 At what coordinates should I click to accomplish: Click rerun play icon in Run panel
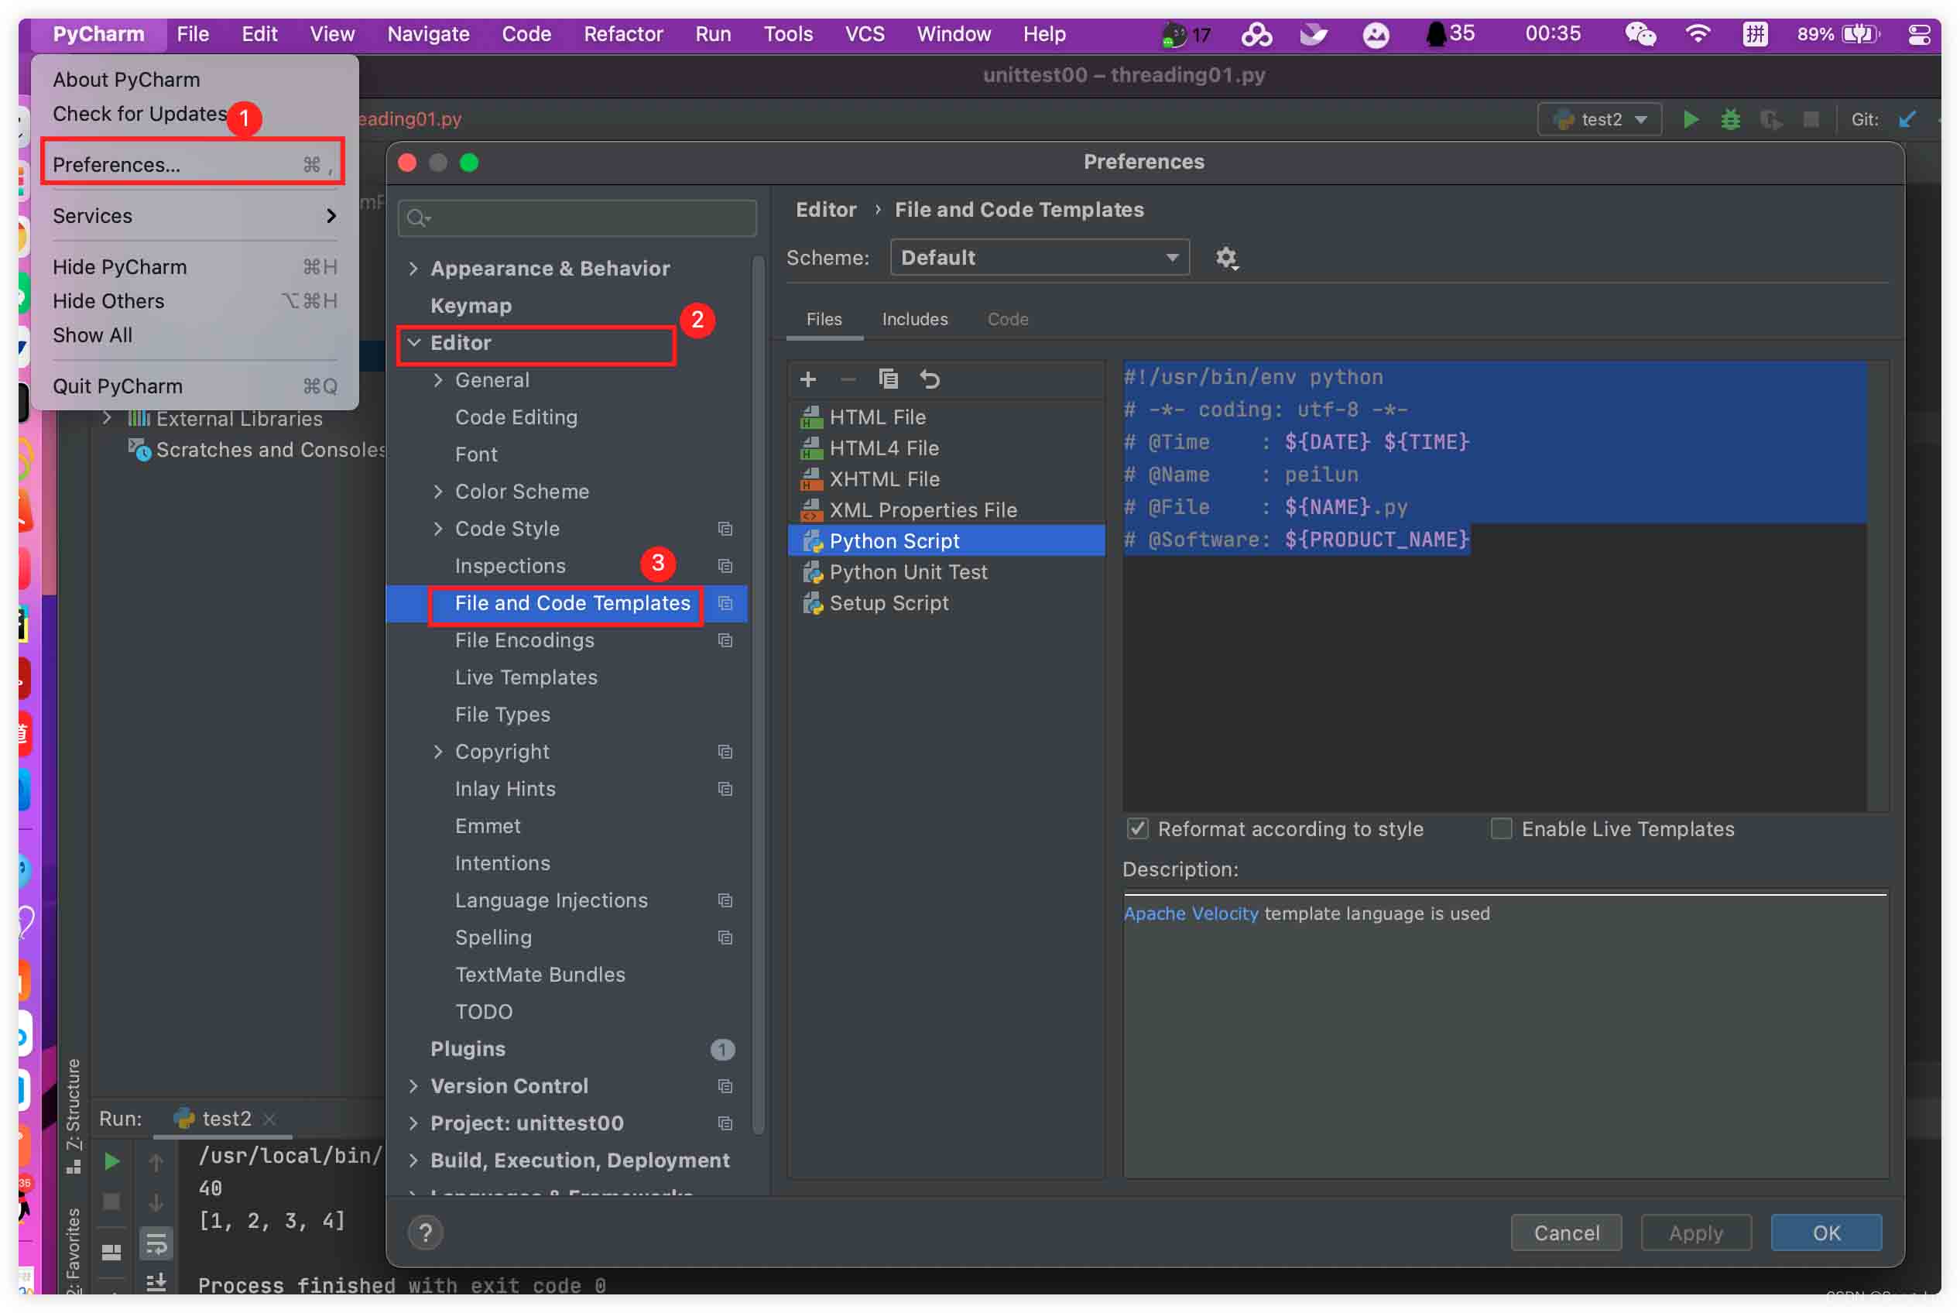[x=111, y=1161]
